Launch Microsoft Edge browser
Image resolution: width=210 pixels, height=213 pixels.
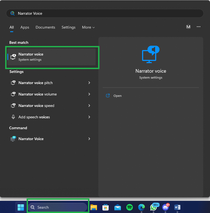pos(142,207)
